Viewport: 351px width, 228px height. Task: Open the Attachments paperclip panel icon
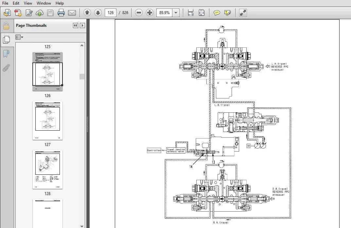[x=6, y=68]
